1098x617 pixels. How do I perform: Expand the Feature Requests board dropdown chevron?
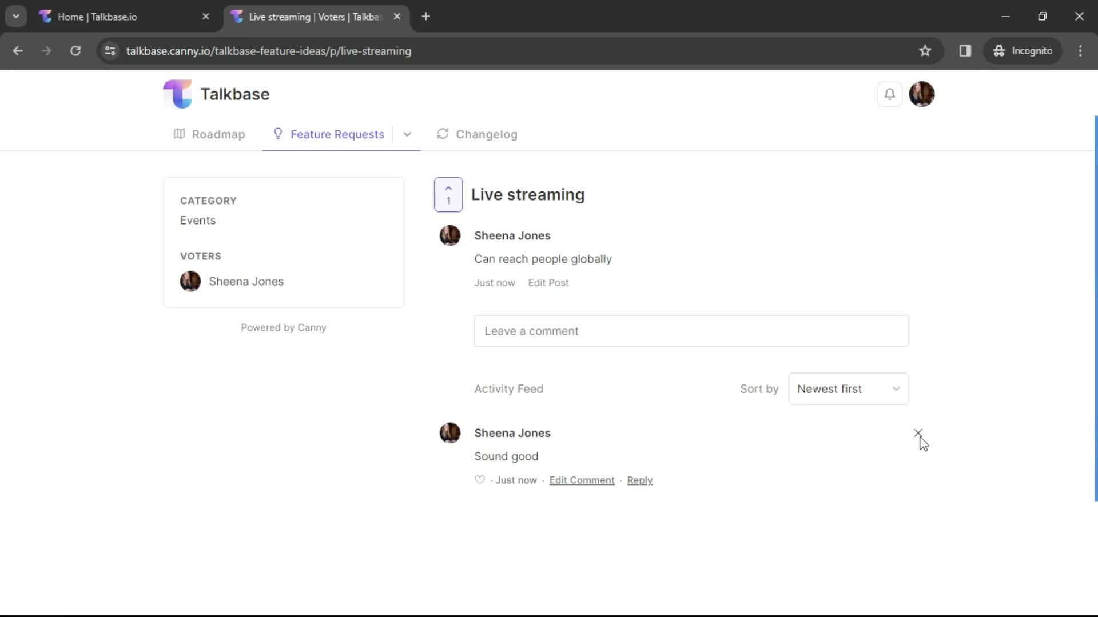pos(407,134)
